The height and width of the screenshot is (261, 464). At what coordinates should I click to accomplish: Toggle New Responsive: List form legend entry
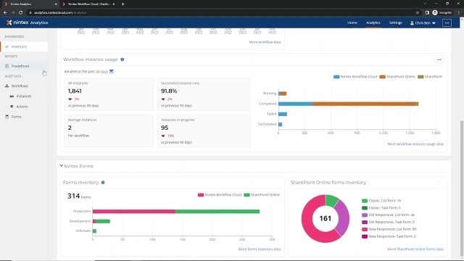coord(389,229)
